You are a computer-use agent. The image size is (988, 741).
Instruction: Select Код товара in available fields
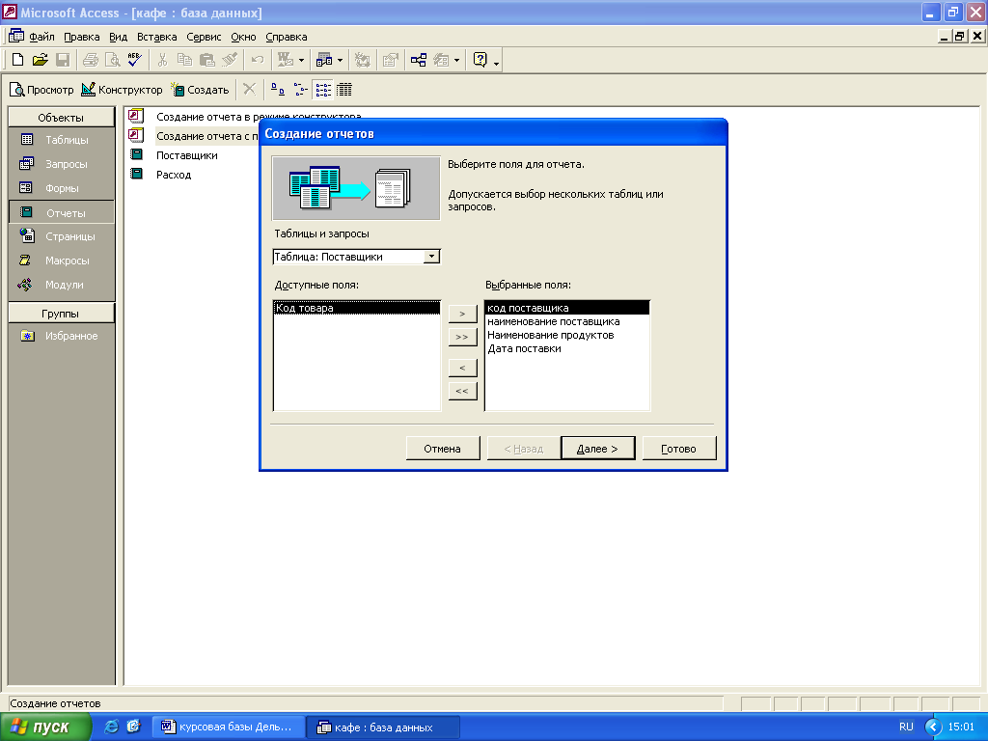(357, 308)
